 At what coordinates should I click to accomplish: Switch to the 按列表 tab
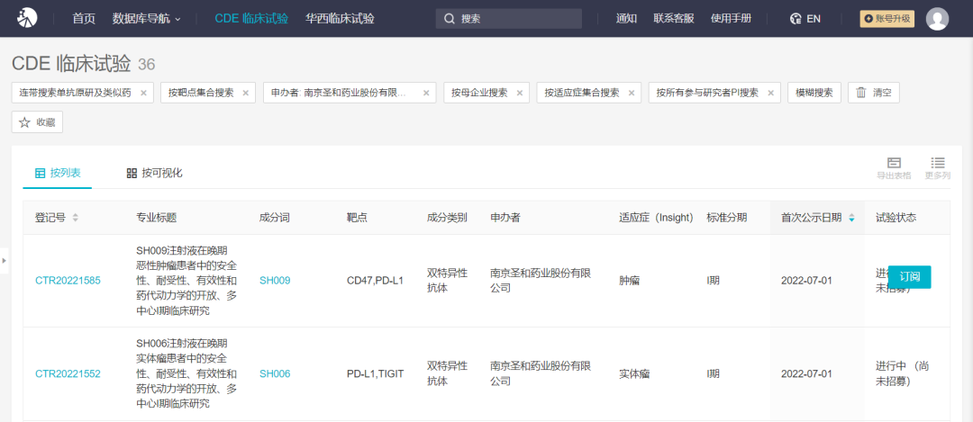[58, 173]
